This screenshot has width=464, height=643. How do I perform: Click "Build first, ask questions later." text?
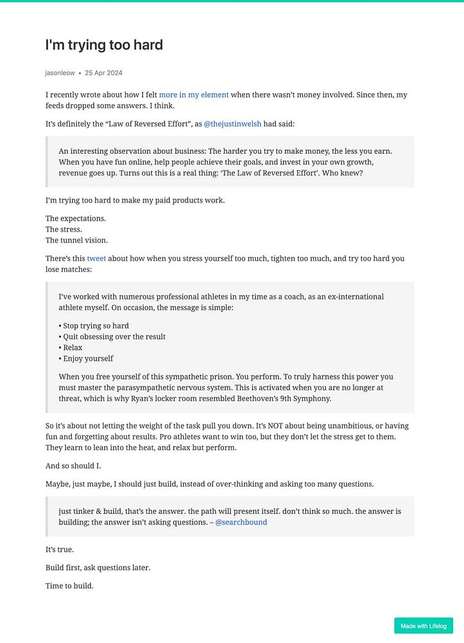98,568
